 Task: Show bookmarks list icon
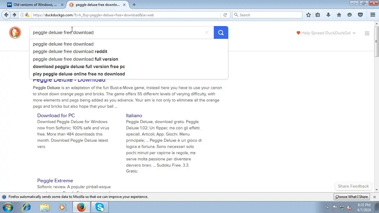click(318, 15)
